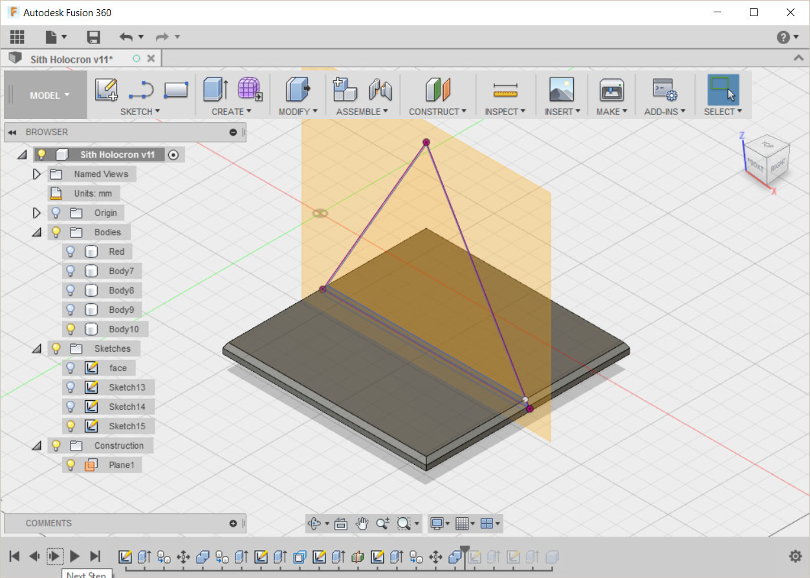Open the timeline settings gear
The width and height of the screenshot is (810, 578).
[796, 556]
